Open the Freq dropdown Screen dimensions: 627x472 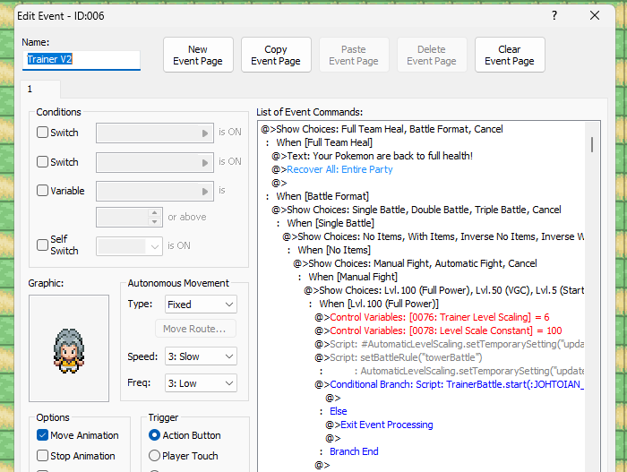(x=201, y=383)
